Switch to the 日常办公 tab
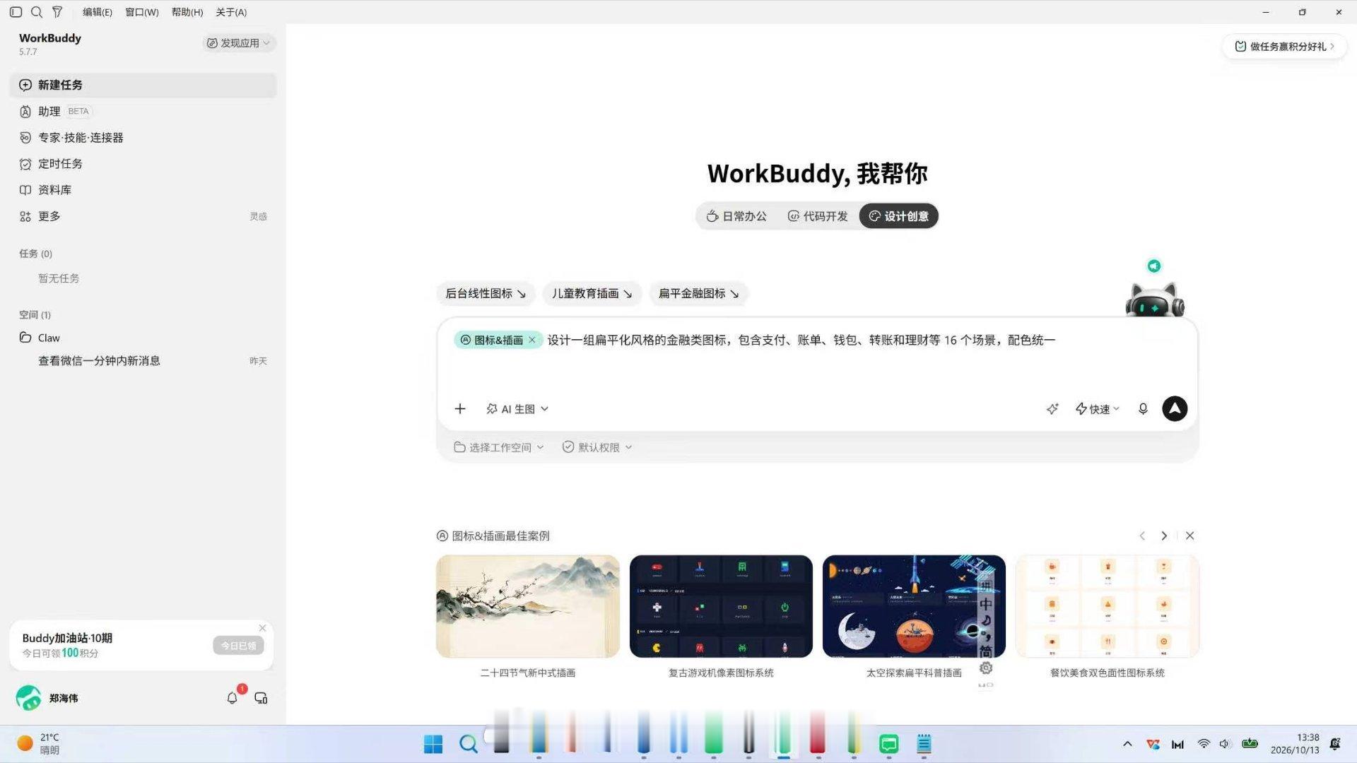Image resolution: width=1357 pixels, height=763 pixels. coord(736,216)
